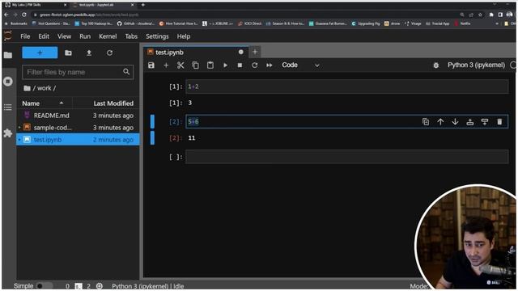Open a new browser tab
The width and height of the screenshot is (518, 291).
coord(143,5)
